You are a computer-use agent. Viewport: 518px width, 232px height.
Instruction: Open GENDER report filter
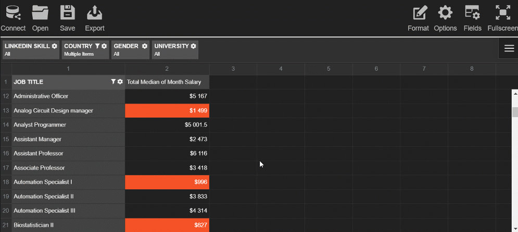(x=131, y=50)
